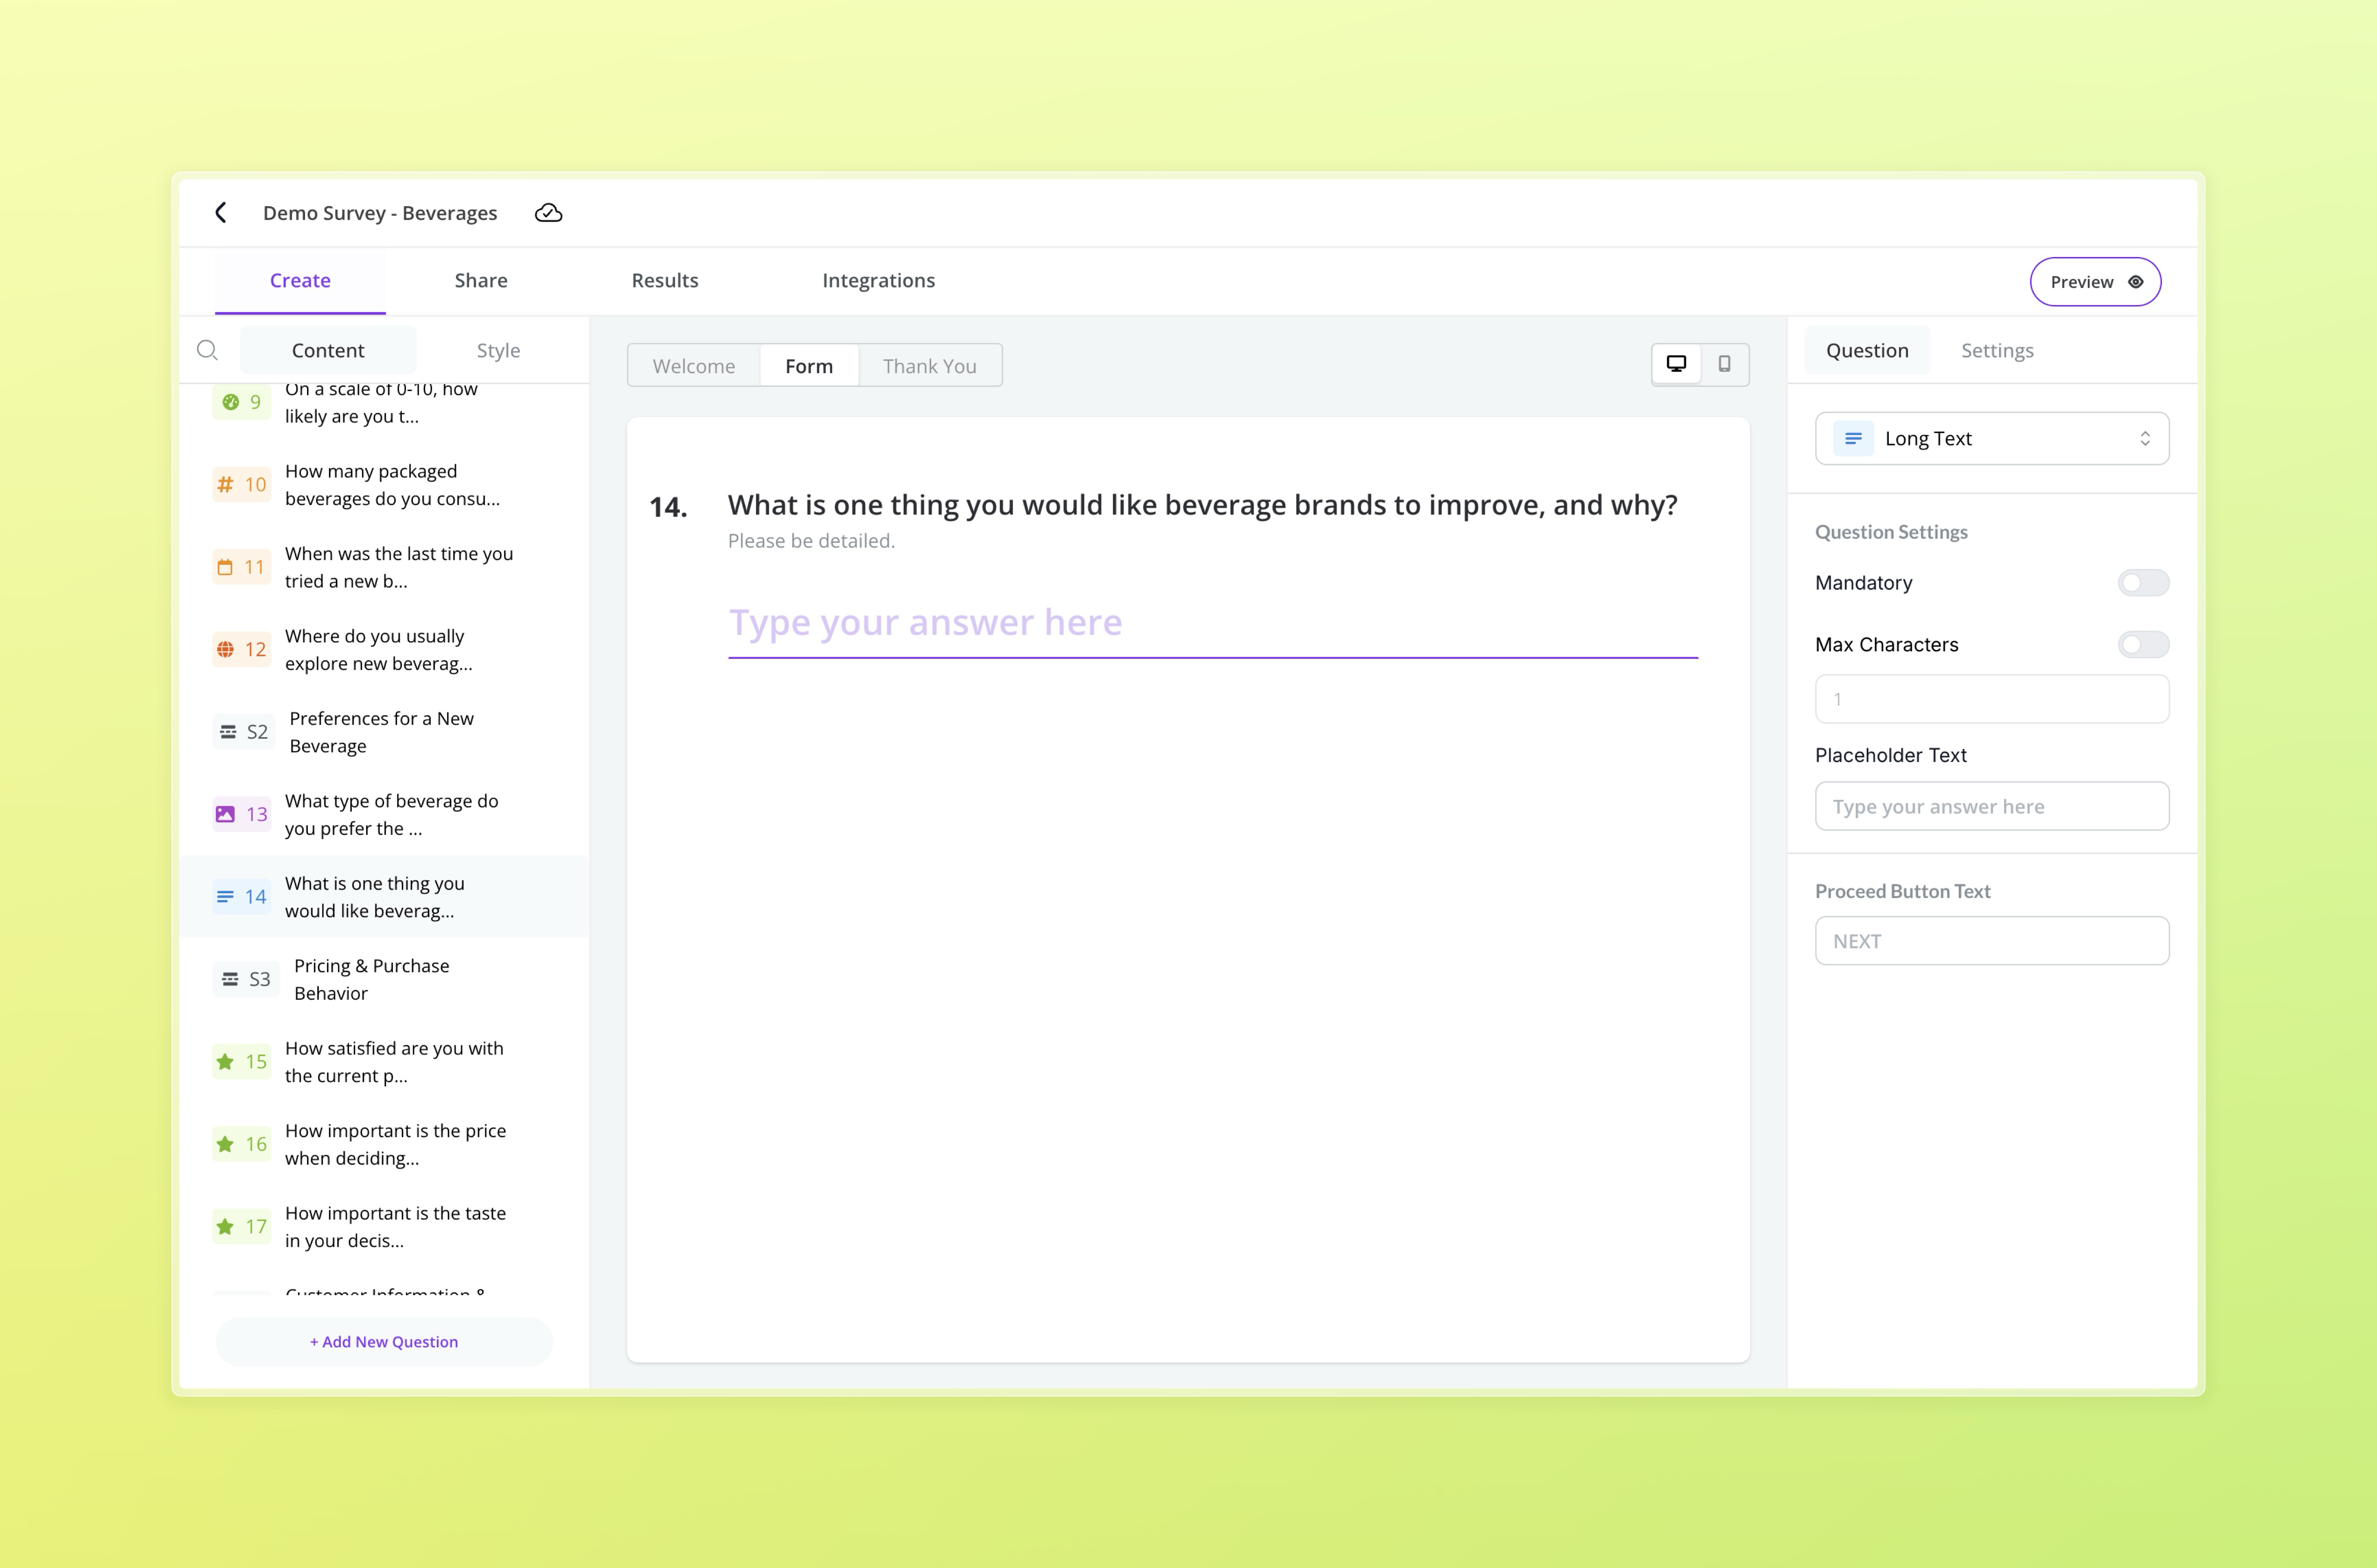This screenshot has width=2377, height=1568.
Task: Click the star icon of question 17
Action: point(226,1227)
